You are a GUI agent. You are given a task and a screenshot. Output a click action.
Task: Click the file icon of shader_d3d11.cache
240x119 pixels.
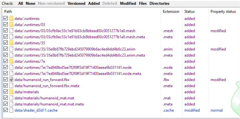(11, 110)
